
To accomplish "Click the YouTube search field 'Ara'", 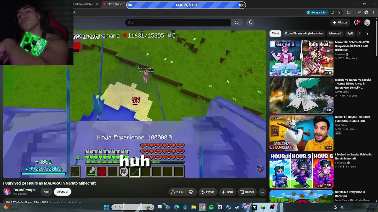I will coord(178,23).
